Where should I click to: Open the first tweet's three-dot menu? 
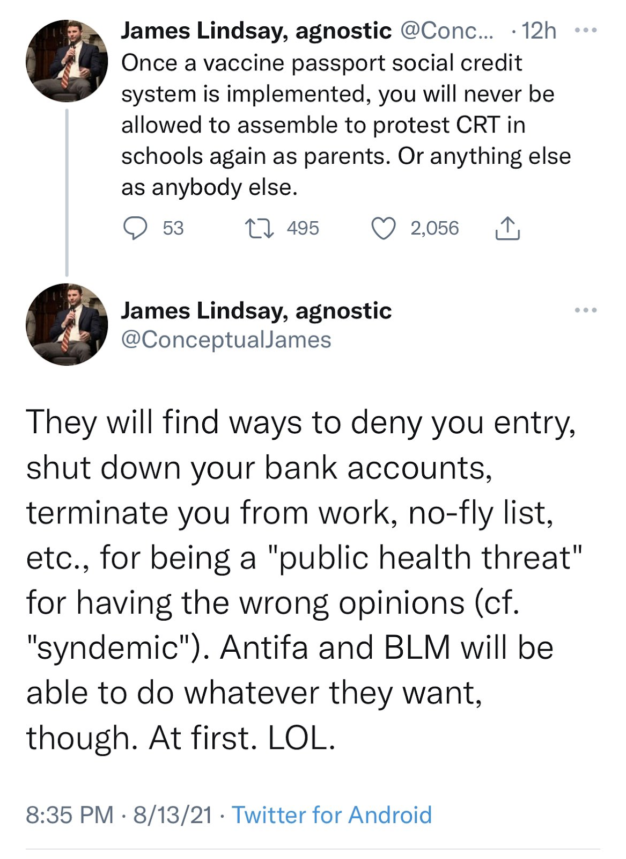tap(586, 31)
